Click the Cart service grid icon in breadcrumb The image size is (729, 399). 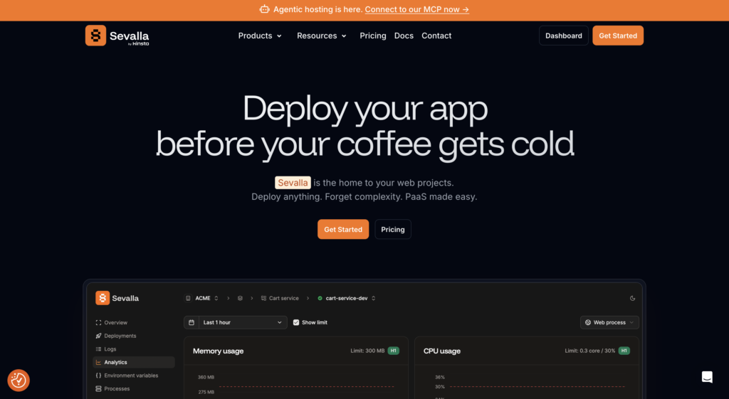pos(263,298)
